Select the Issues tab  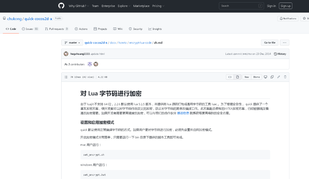tap(30, 29)
